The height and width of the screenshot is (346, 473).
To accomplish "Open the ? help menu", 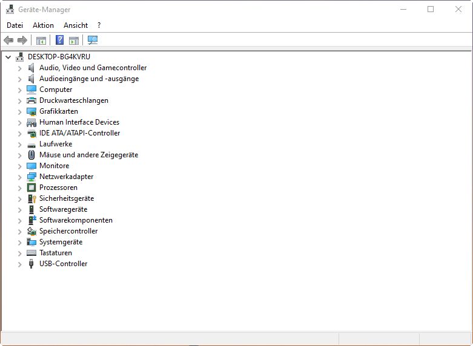I will click(99, 25).
